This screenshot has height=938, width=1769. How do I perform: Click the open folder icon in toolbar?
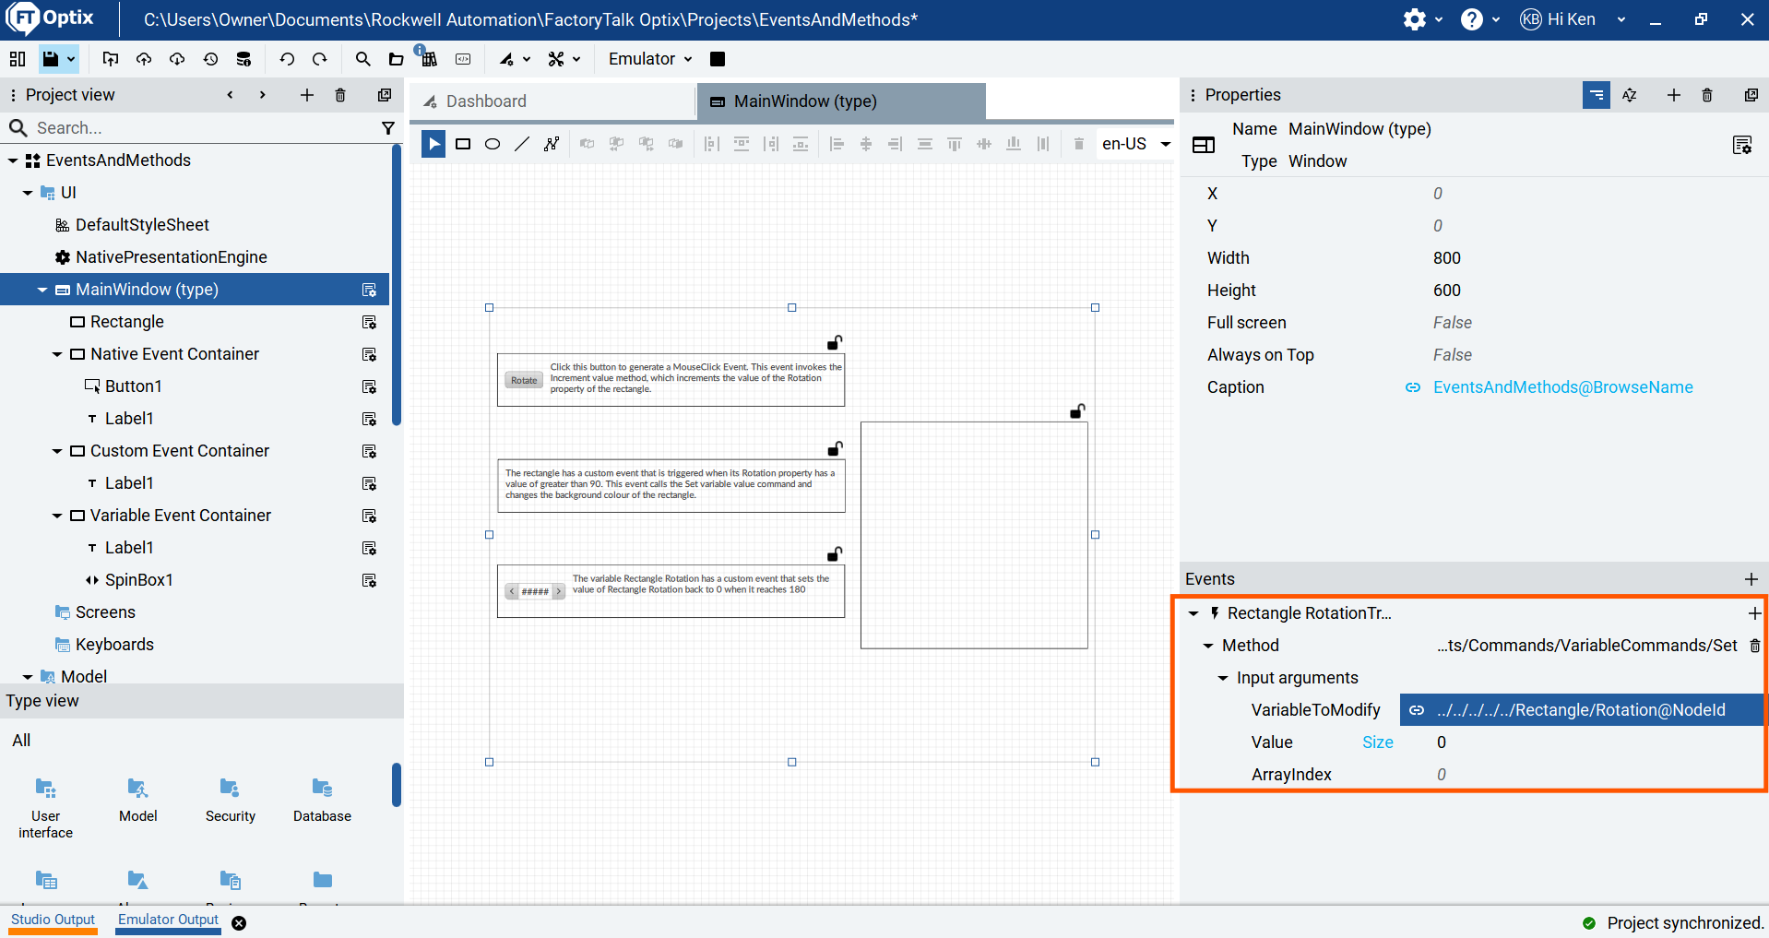pos(397,59)
